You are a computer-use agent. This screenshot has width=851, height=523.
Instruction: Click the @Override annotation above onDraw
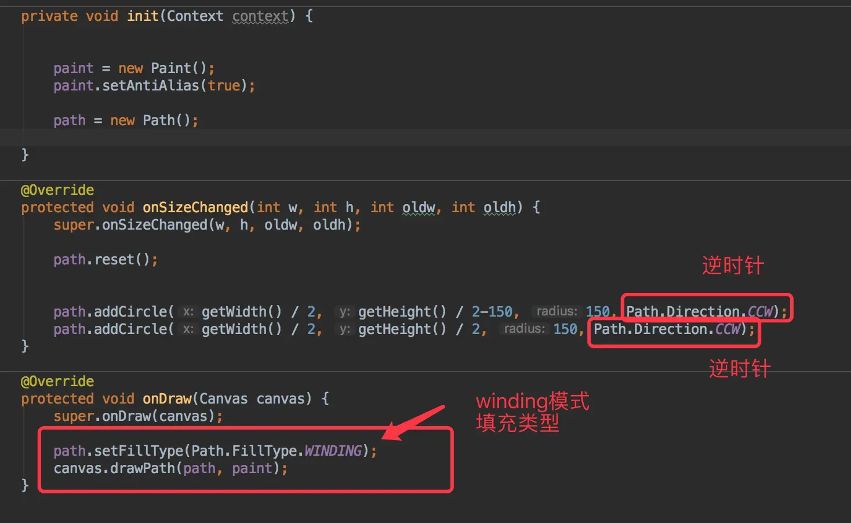tap(57, 381)
